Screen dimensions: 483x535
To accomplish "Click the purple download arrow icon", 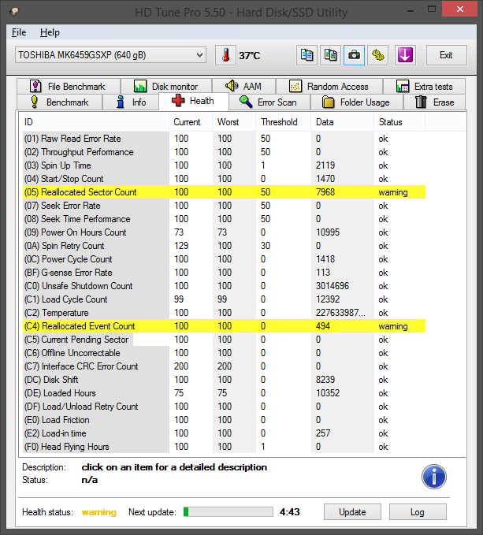I will click(x=405, y=55).
